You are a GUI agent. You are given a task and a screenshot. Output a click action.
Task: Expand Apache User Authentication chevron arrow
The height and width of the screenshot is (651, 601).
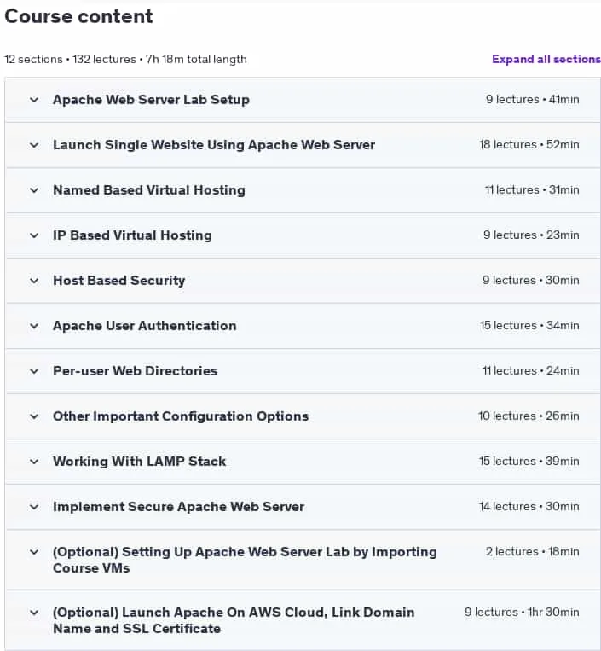(34, 326)
